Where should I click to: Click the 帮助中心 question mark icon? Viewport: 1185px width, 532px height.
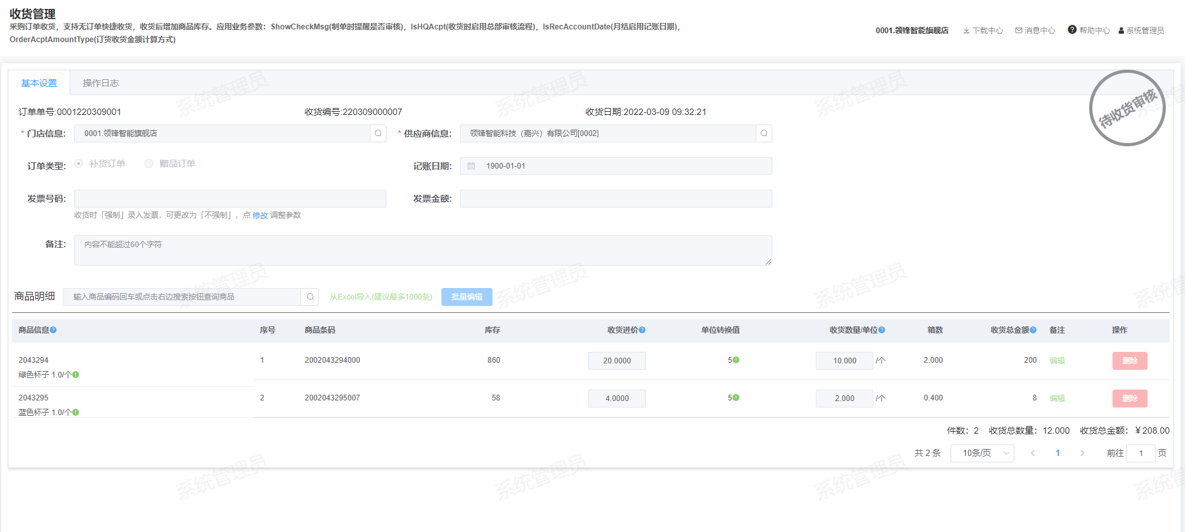tap(1072, 30)
